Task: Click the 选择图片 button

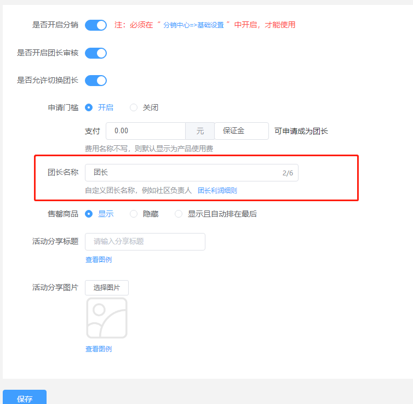Action: (x=107, y=288)
